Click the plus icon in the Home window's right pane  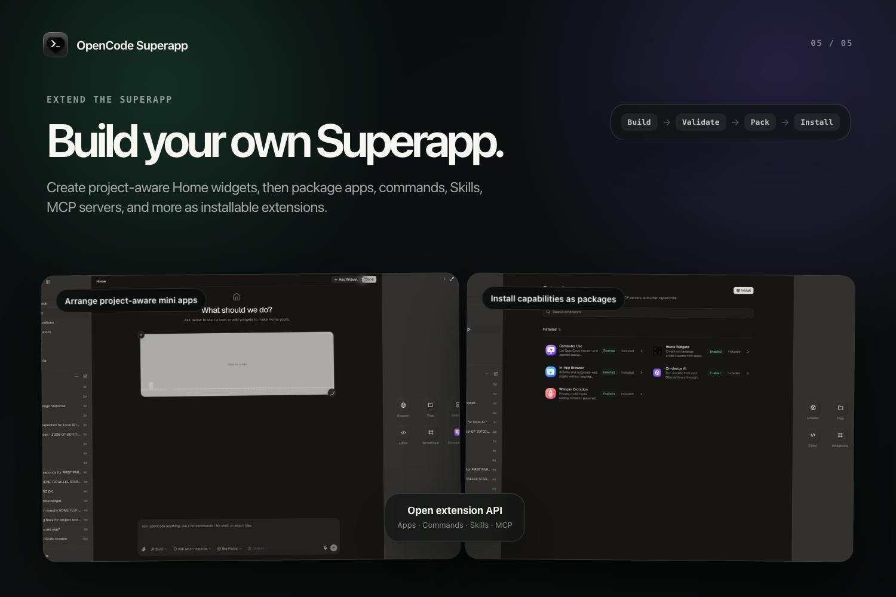point(444,279)
